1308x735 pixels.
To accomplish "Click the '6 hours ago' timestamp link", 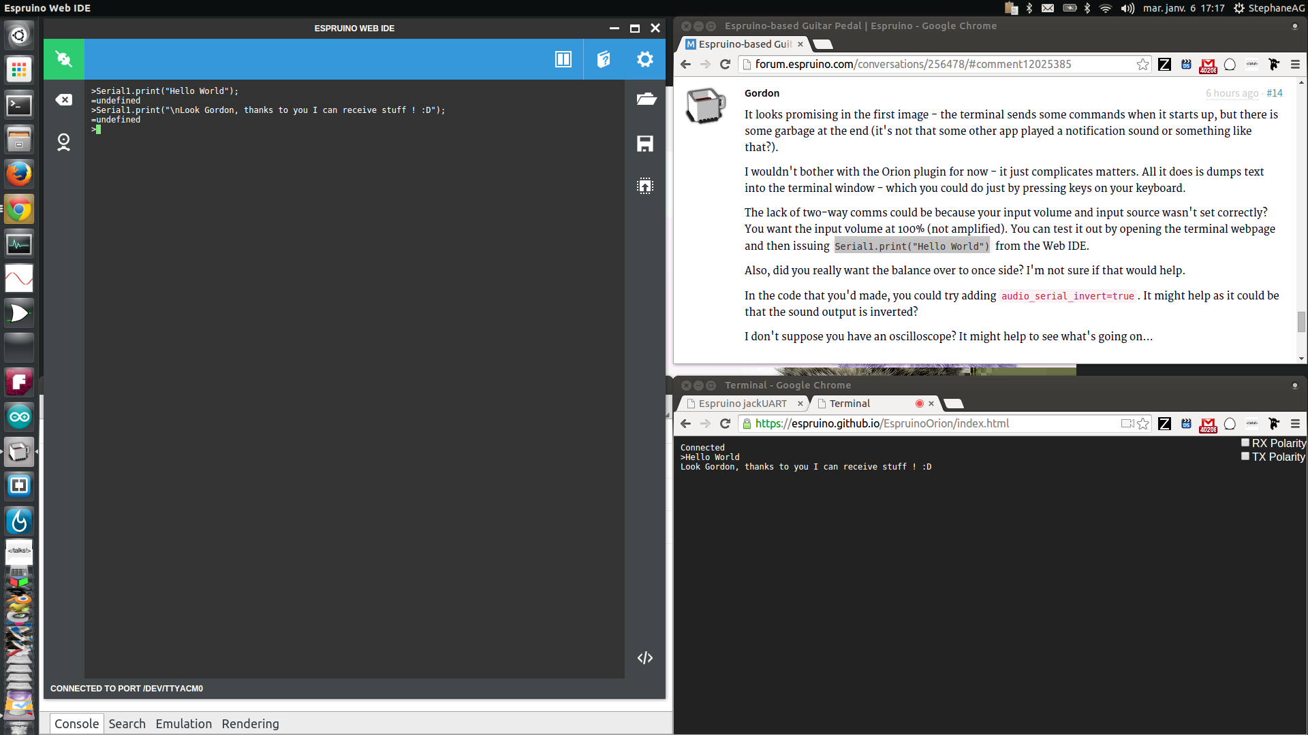I will tap(1232, 93).
